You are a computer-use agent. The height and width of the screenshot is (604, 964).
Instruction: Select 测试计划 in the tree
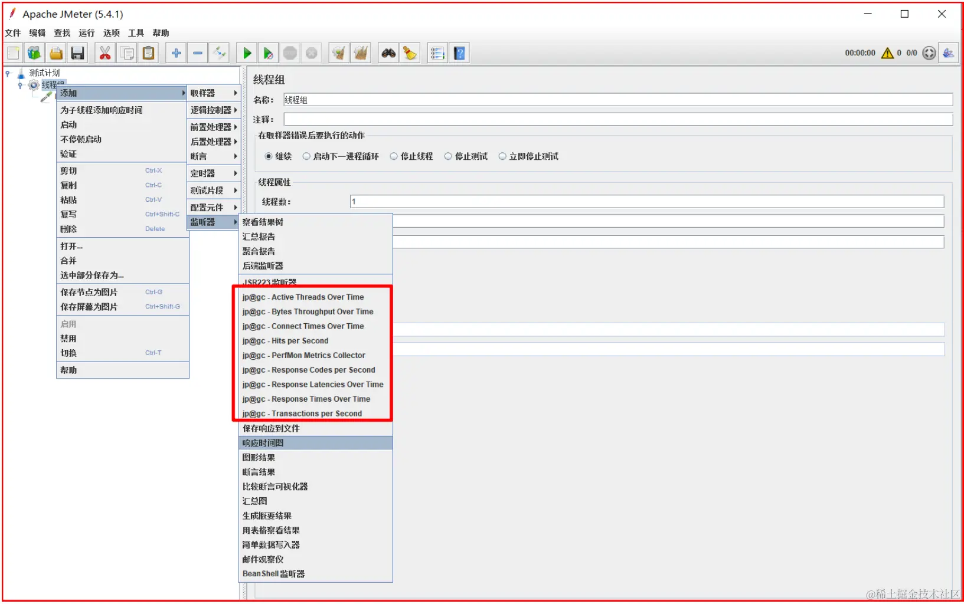pyautogui.click(x=44, y=73)
